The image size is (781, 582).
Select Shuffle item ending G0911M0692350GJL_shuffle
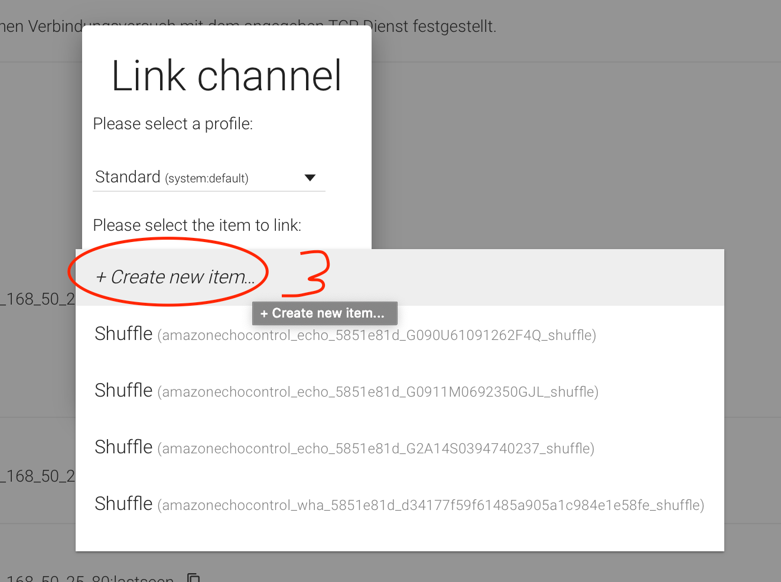[346, 391]
